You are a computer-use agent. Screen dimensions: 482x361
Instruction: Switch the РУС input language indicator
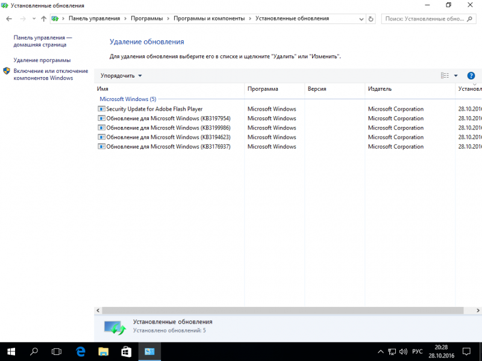click(418, 352)
